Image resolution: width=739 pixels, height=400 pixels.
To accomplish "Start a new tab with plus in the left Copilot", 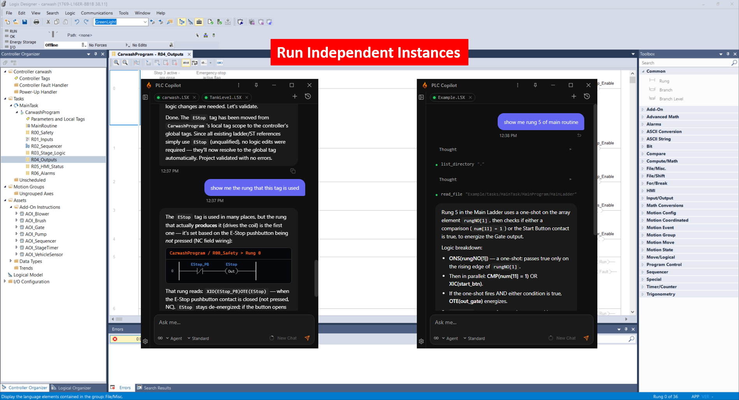I will point(295,96).
